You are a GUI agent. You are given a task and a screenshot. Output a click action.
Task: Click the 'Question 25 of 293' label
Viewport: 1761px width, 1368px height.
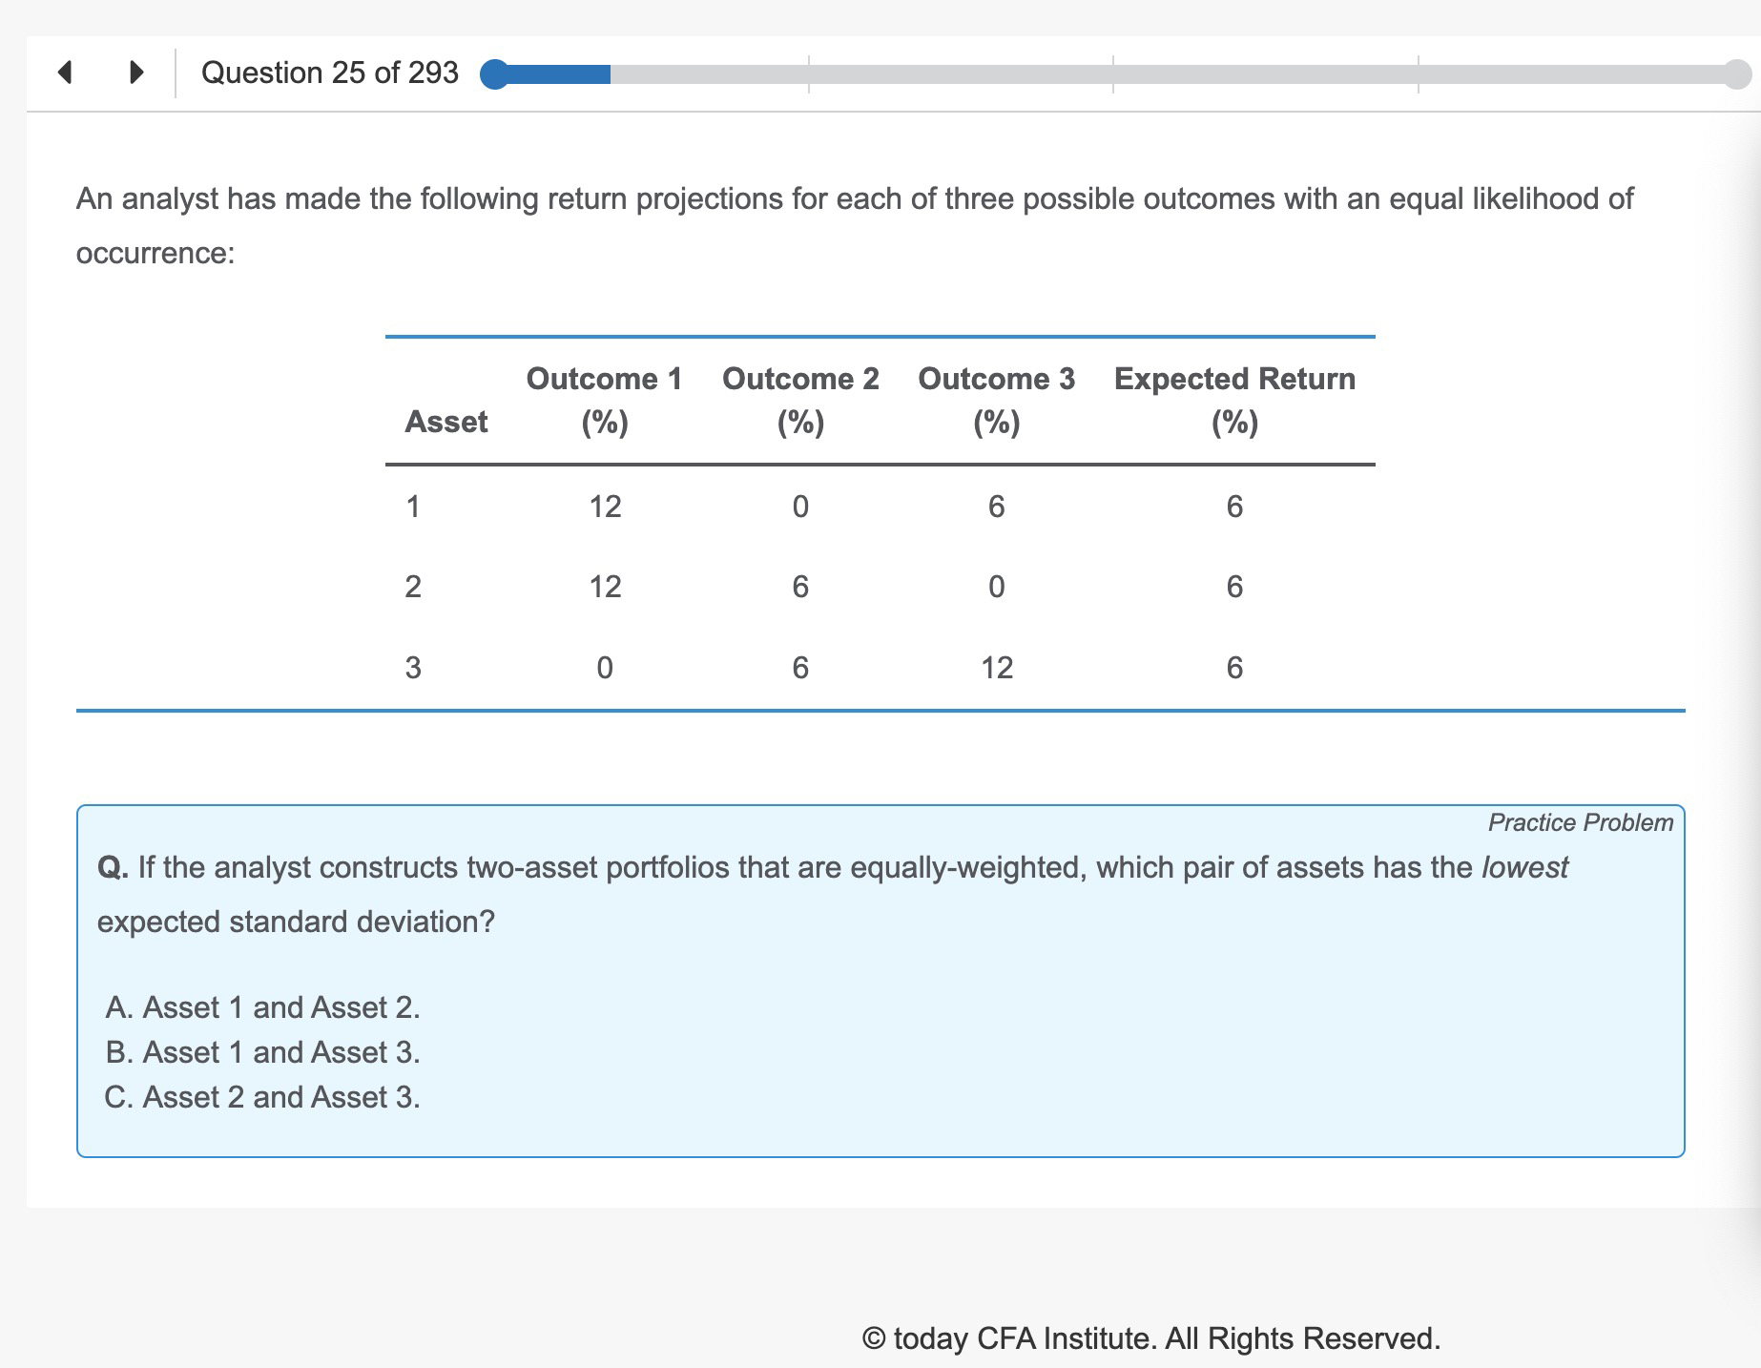click(x=329, y=73)
